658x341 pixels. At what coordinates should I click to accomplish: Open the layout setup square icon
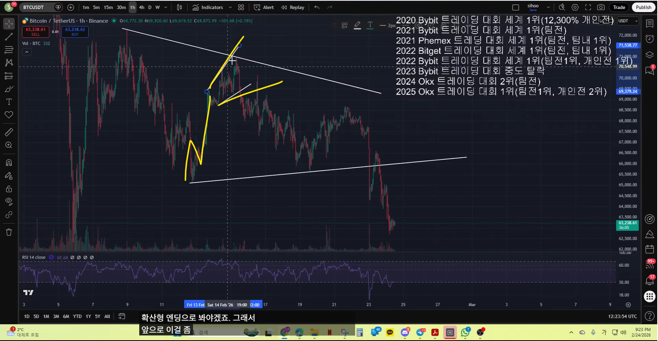[x=515, y=7]
